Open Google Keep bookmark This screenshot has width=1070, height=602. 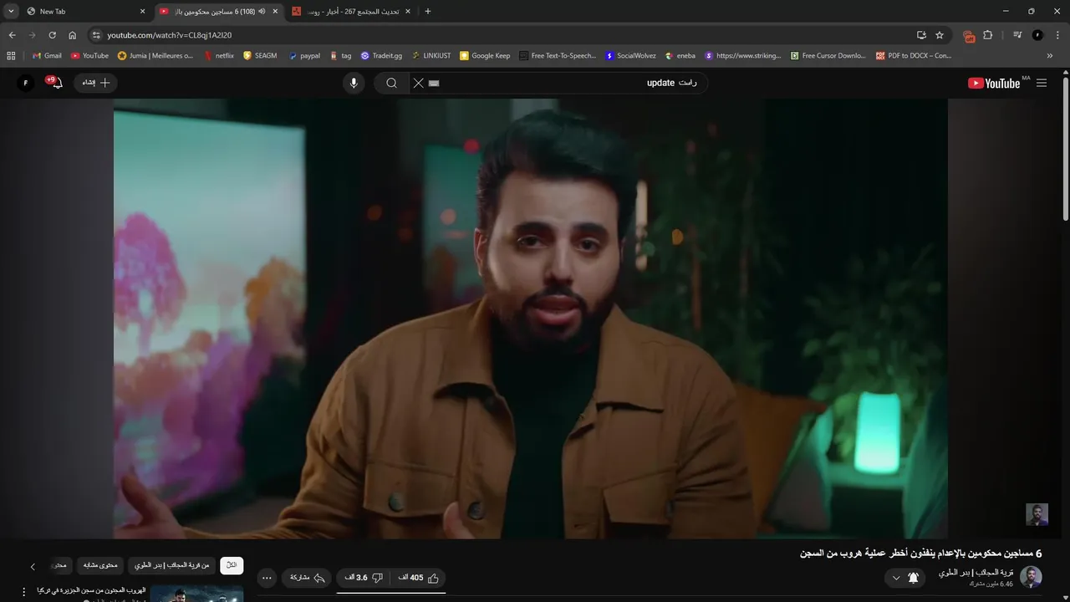pyautogui.click(x=485, y=56)
